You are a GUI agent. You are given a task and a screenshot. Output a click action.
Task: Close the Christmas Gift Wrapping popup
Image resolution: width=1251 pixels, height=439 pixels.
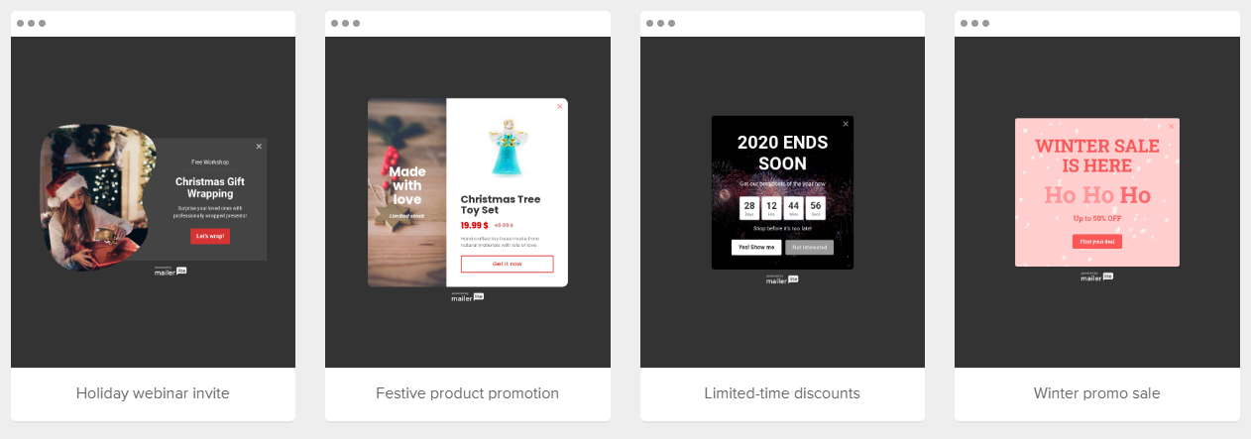259,147
